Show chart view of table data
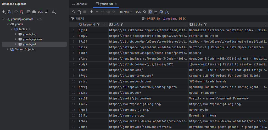 coord(155,12)
